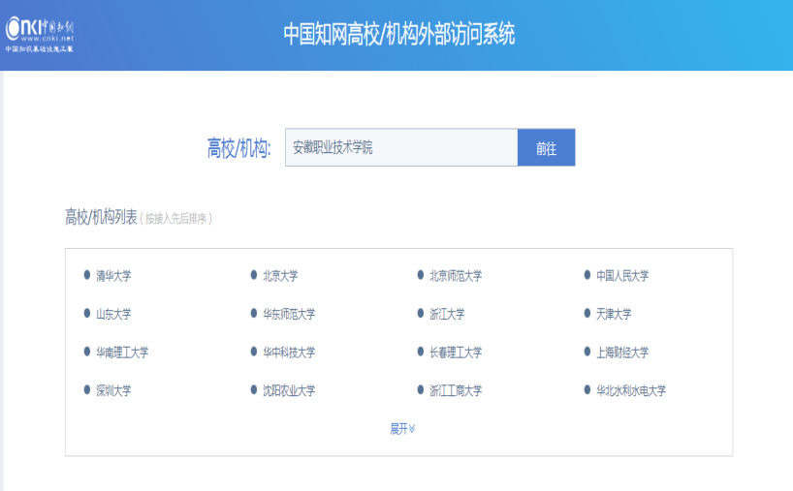Select 浙江工商大学 entry
The image size is (793, 491).
click(x=456, y=391)
